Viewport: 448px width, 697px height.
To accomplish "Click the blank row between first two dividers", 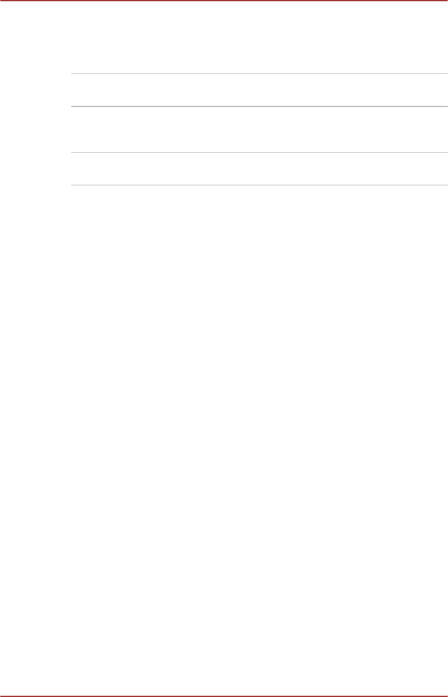I will click(x=259, y=90).
